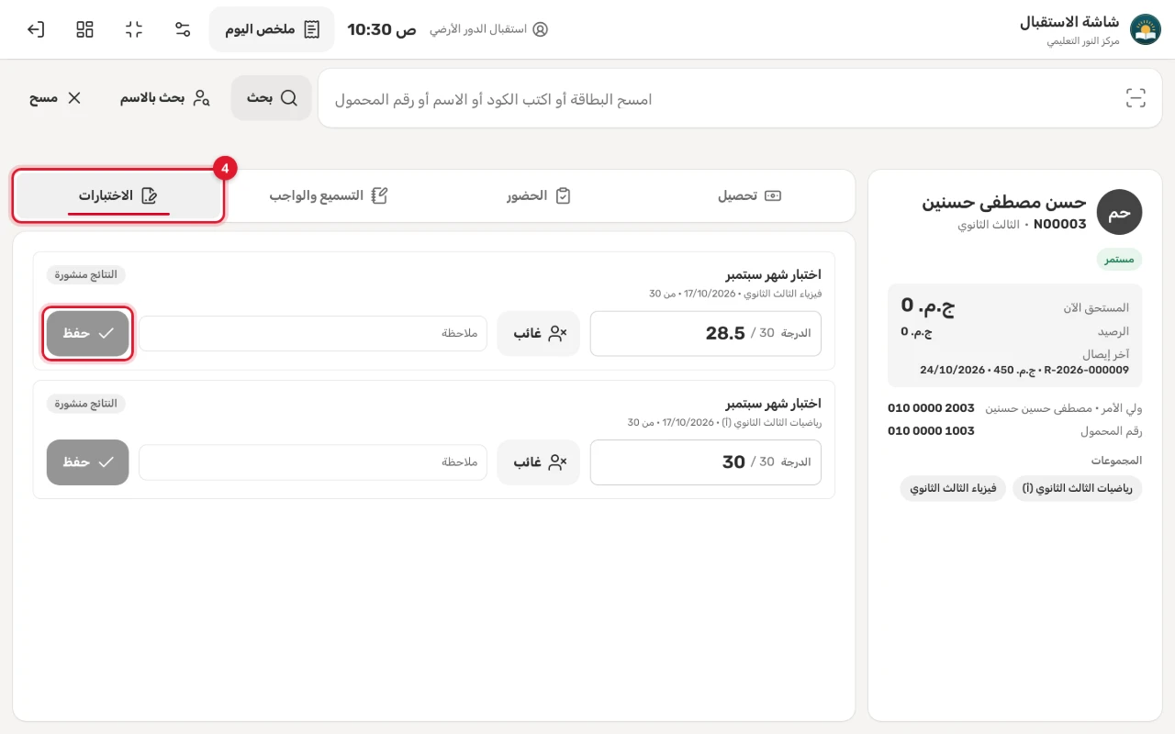The height and width of the screenshot is (734, 1175).
Task: Save the physics exam score with حفظ
Action: 88,333
